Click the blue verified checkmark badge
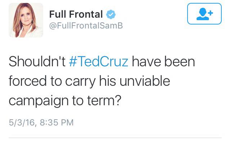 pyautogui.click(x=111, y=14)
